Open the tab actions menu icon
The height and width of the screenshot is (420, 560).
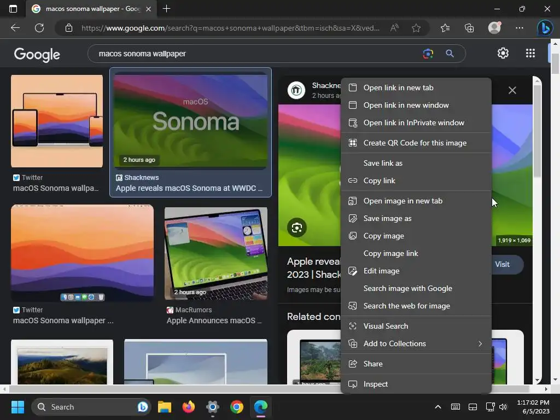click(13, 9)
